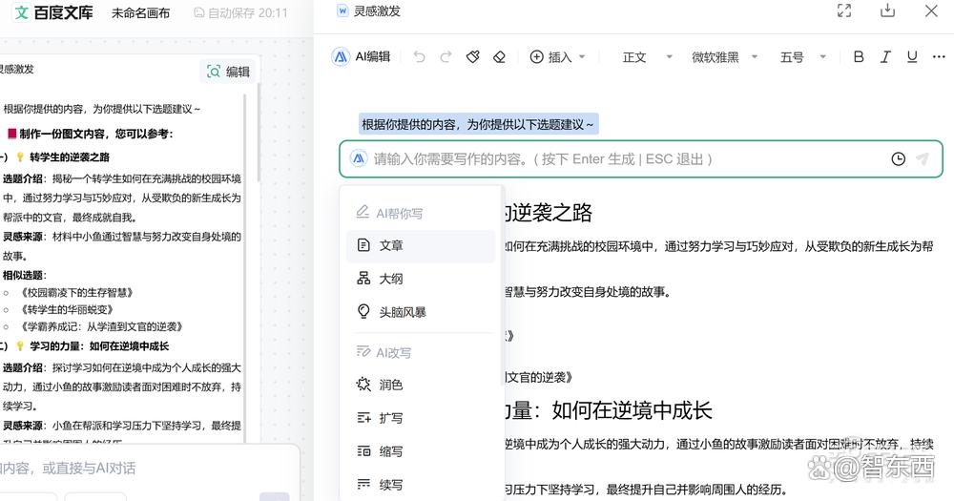Select 缩写 under AI改写
Image resolution: width=954 pixels, height=501 pixels.
(x=421, y=451)
